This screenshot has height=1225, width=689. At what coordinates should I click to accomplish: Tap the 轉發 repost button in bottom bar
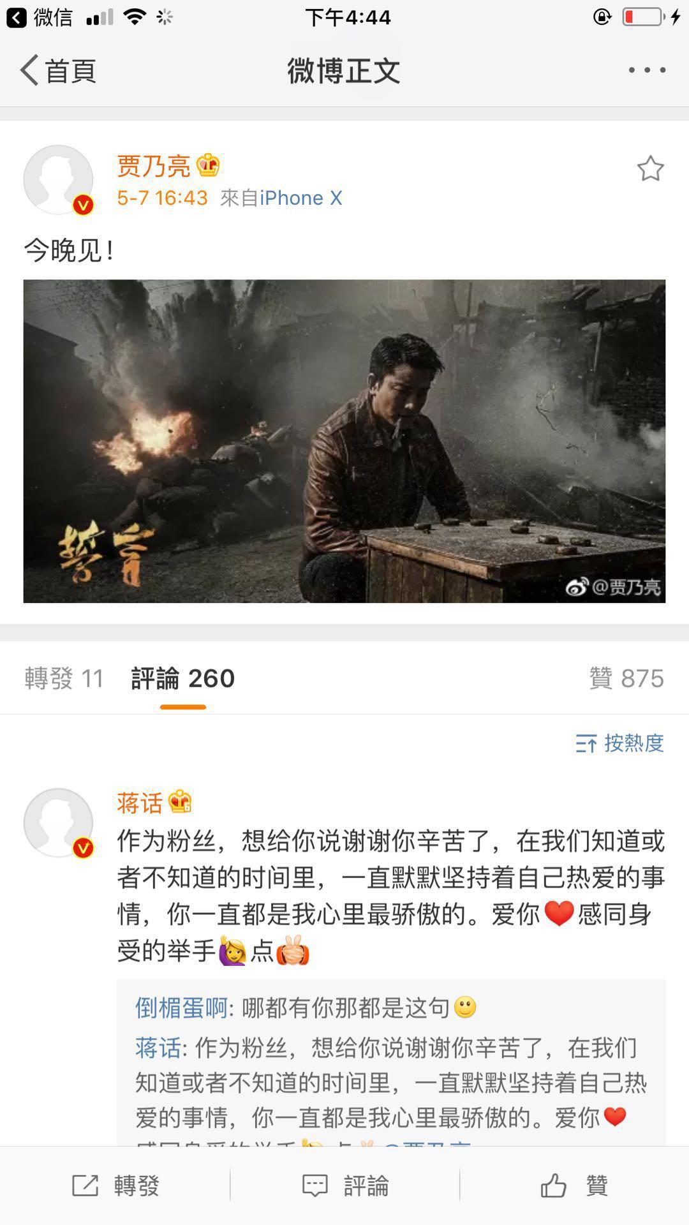(115, 1185)
